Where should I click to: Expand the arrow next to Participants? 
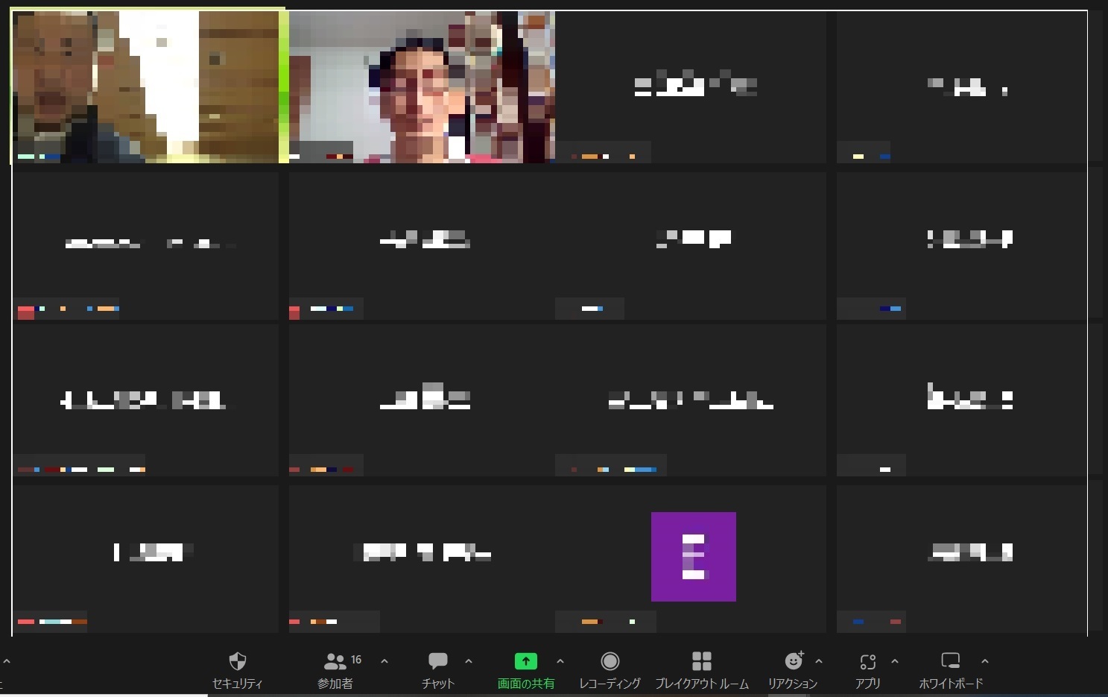(384, 661)
